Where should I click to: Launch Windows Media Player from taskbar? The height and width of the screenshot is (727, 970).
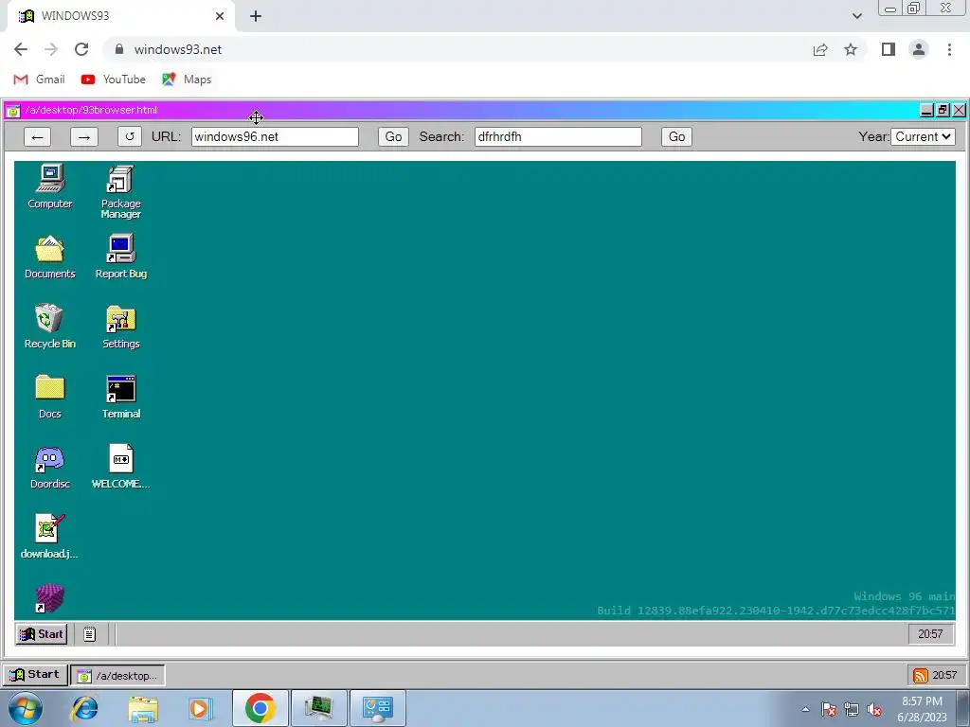point(200,708)
